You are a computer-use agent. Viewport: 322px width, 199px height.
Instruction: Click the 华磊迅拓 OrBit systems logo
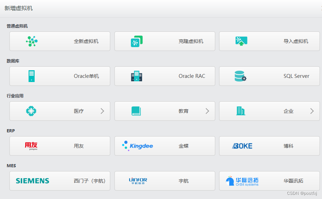[x=242, y=181]
